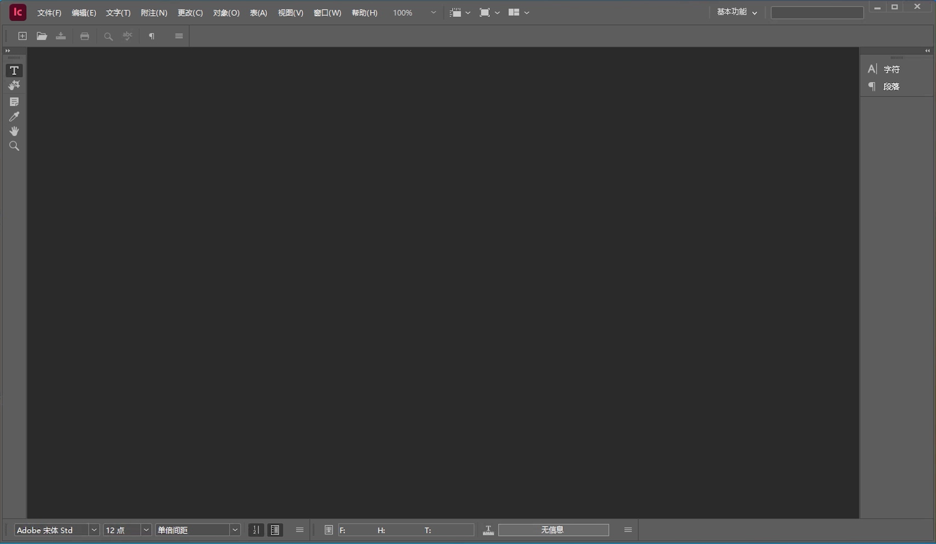Click the open document button

click(42, 36)
